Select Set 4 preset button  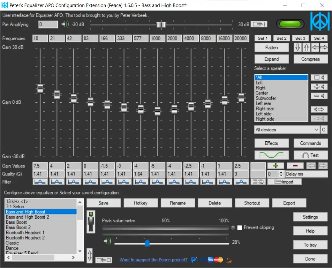click(319, 38)
